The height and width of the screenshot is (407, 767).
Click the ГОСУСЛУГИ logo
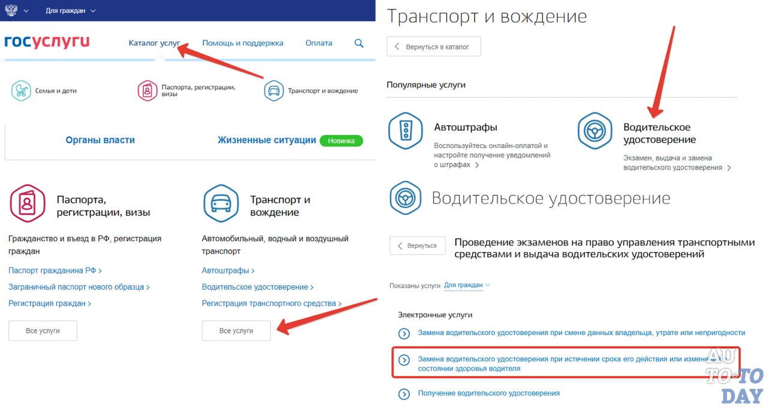click(x=47, y=42)
